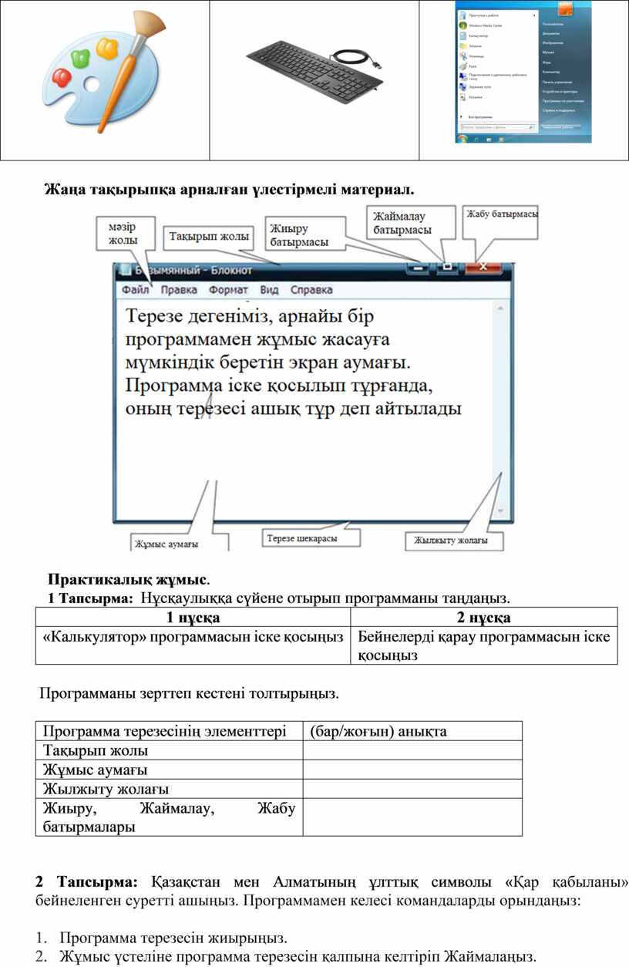Open Программы по умолчанию in Start menu
Screen dimensions: 629x967
(x=562, y=100)
